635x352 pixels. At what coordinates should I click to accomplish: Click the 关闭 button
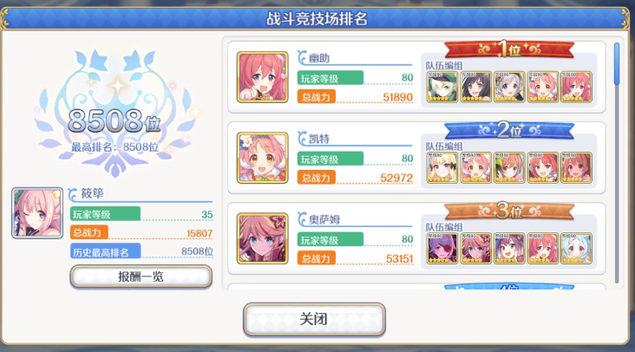tap(314, 319)
